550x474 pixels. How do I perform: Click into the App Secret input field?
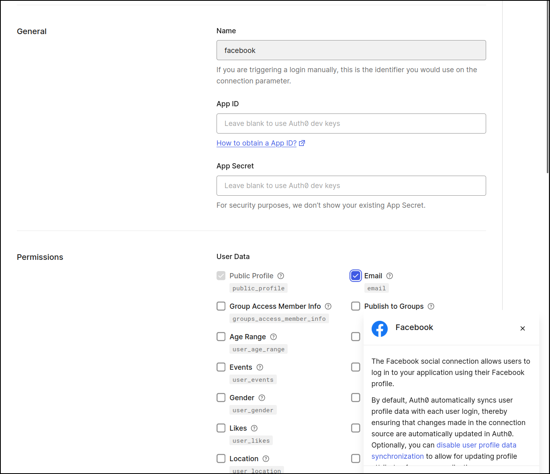pos(351,186)
